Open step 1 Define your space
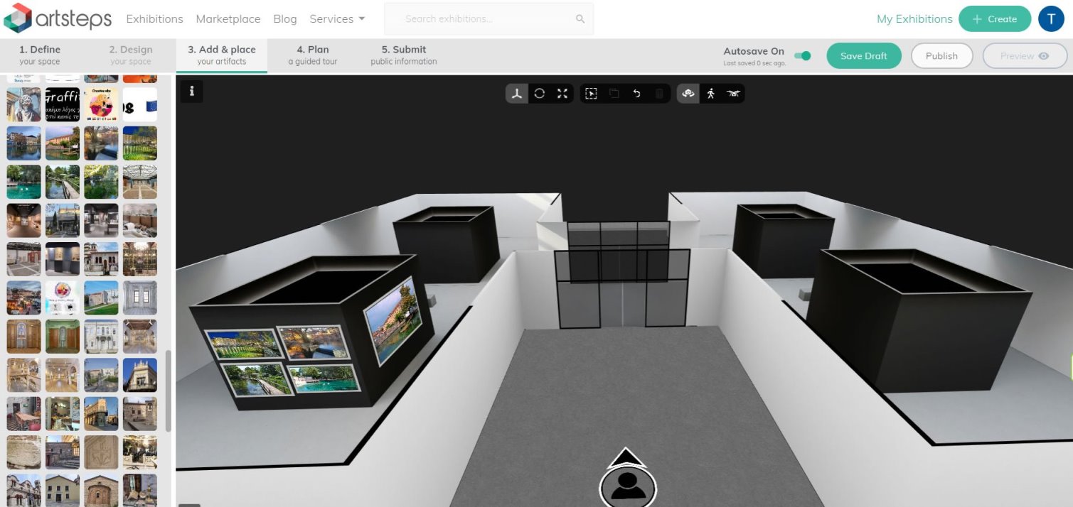Image resolution: width=1073 pixels, height=507 pixels. [x=40, y=55]
